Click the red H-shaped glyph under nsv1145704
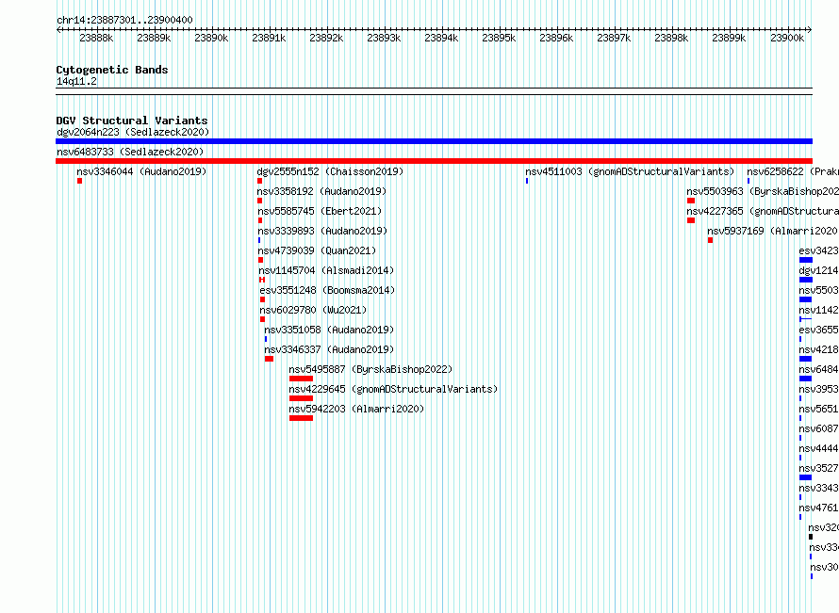This screenshot has width=839, height=613. [x=262, y=280]
